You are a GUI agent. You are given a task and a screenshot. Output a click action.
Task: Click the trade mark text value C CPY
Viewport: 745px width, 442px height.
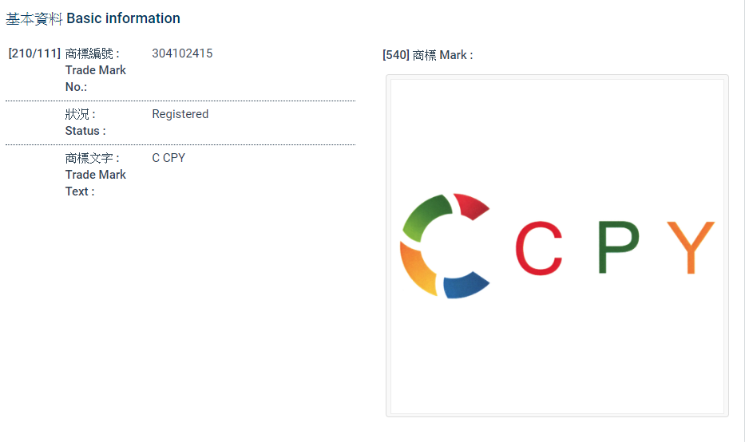click(168, 158)
